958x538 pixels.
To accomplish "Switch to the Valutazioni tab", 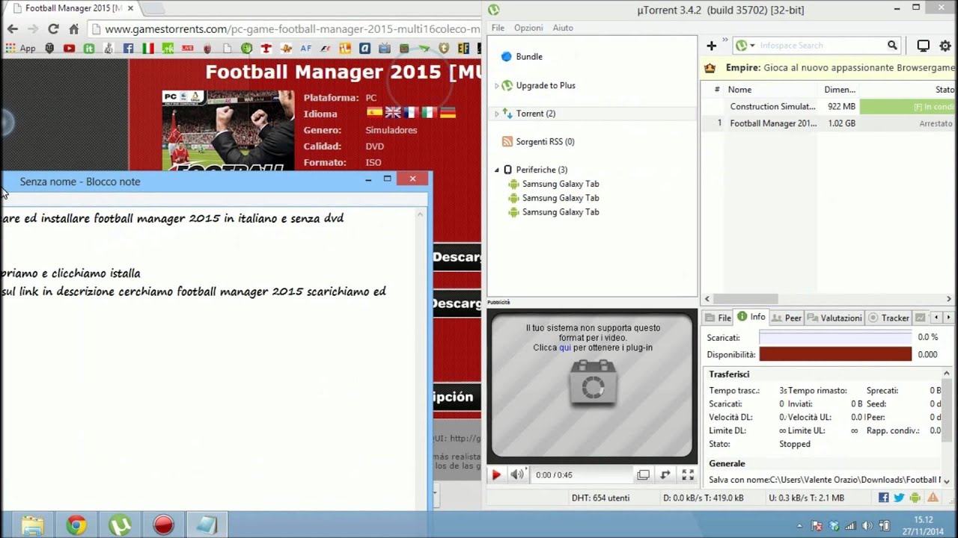I will (835, 318).
